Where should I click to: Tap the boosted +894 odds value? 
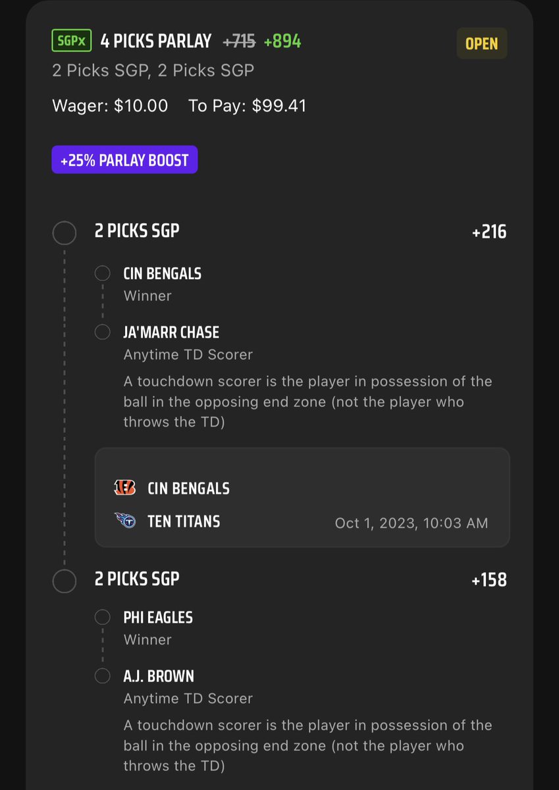click(282, 41)
